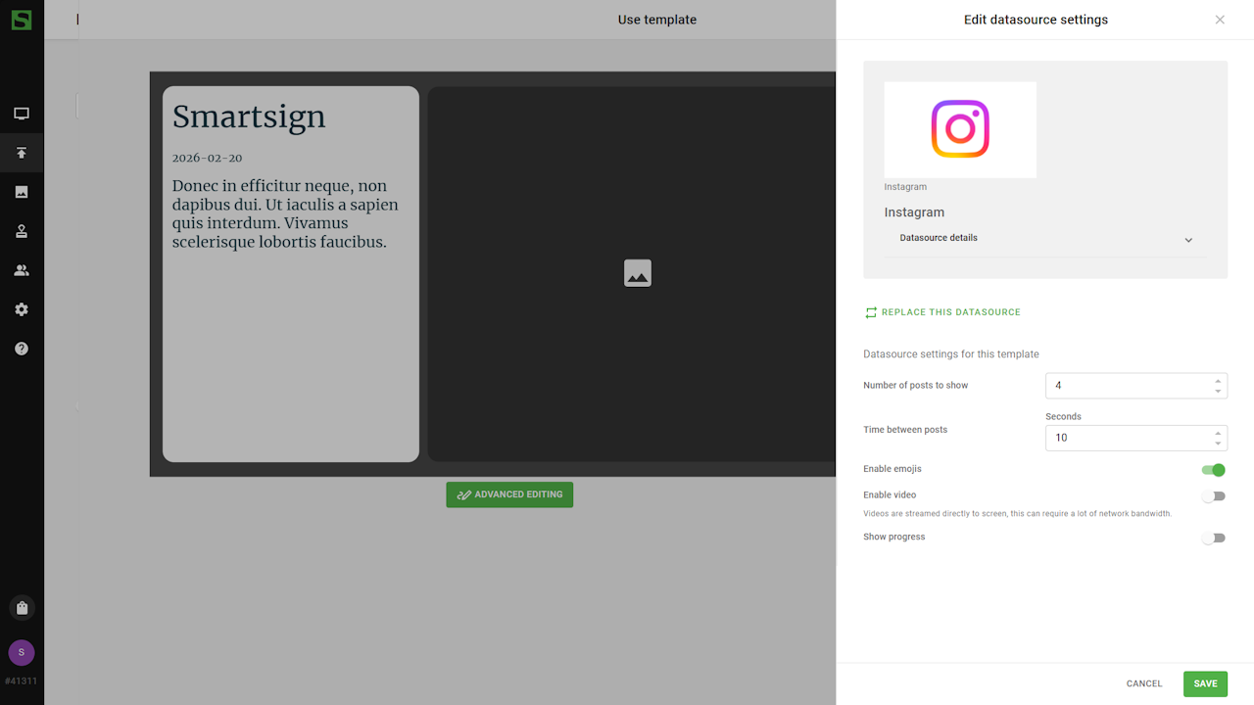Open the Help question mark icon
Image resolution: width=1254 pixels, height=705 pixels.
22,349
